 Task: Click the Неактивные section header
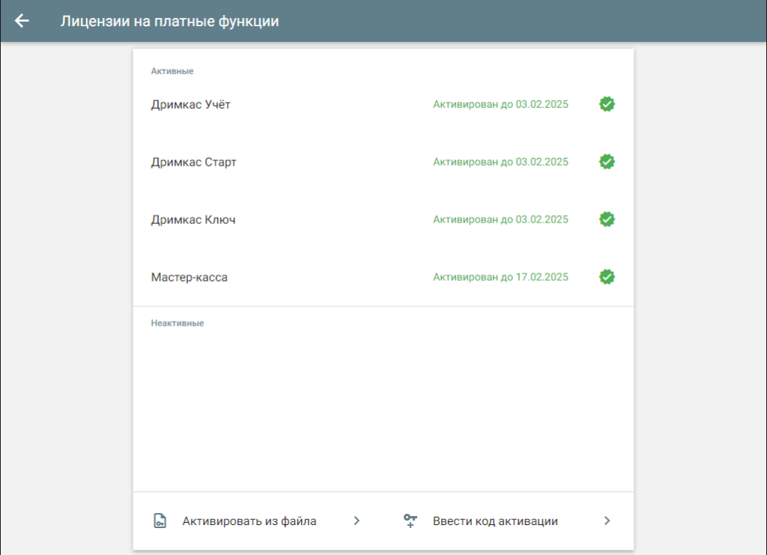point(178,324)
